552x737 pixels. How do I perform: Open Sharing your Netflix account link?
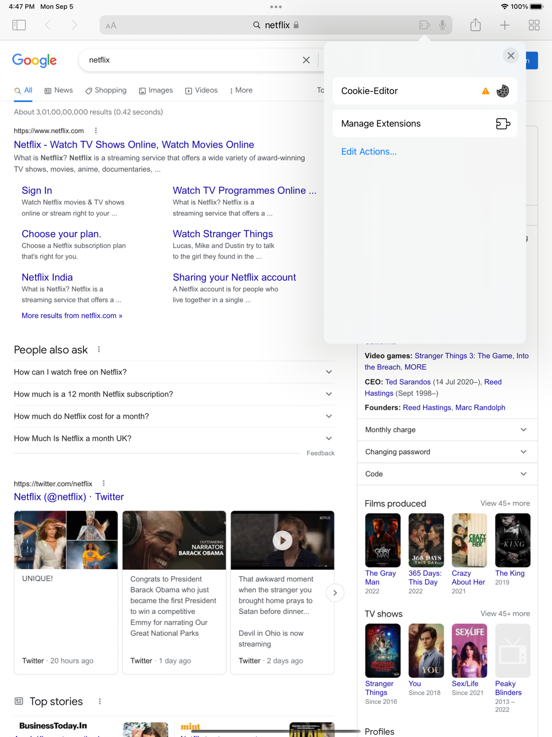click(x=234, y=277)
